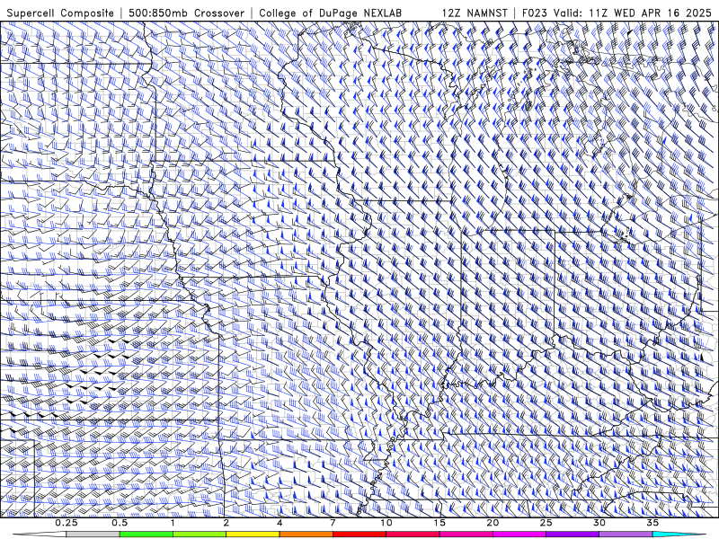Select the lime green 1–2 color segment
The image size is (719, 539).
click(199, 535)
